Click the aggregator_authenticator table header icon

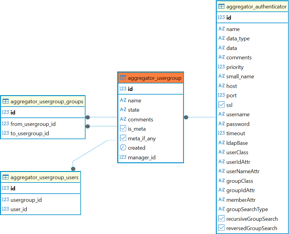(221, 6)
